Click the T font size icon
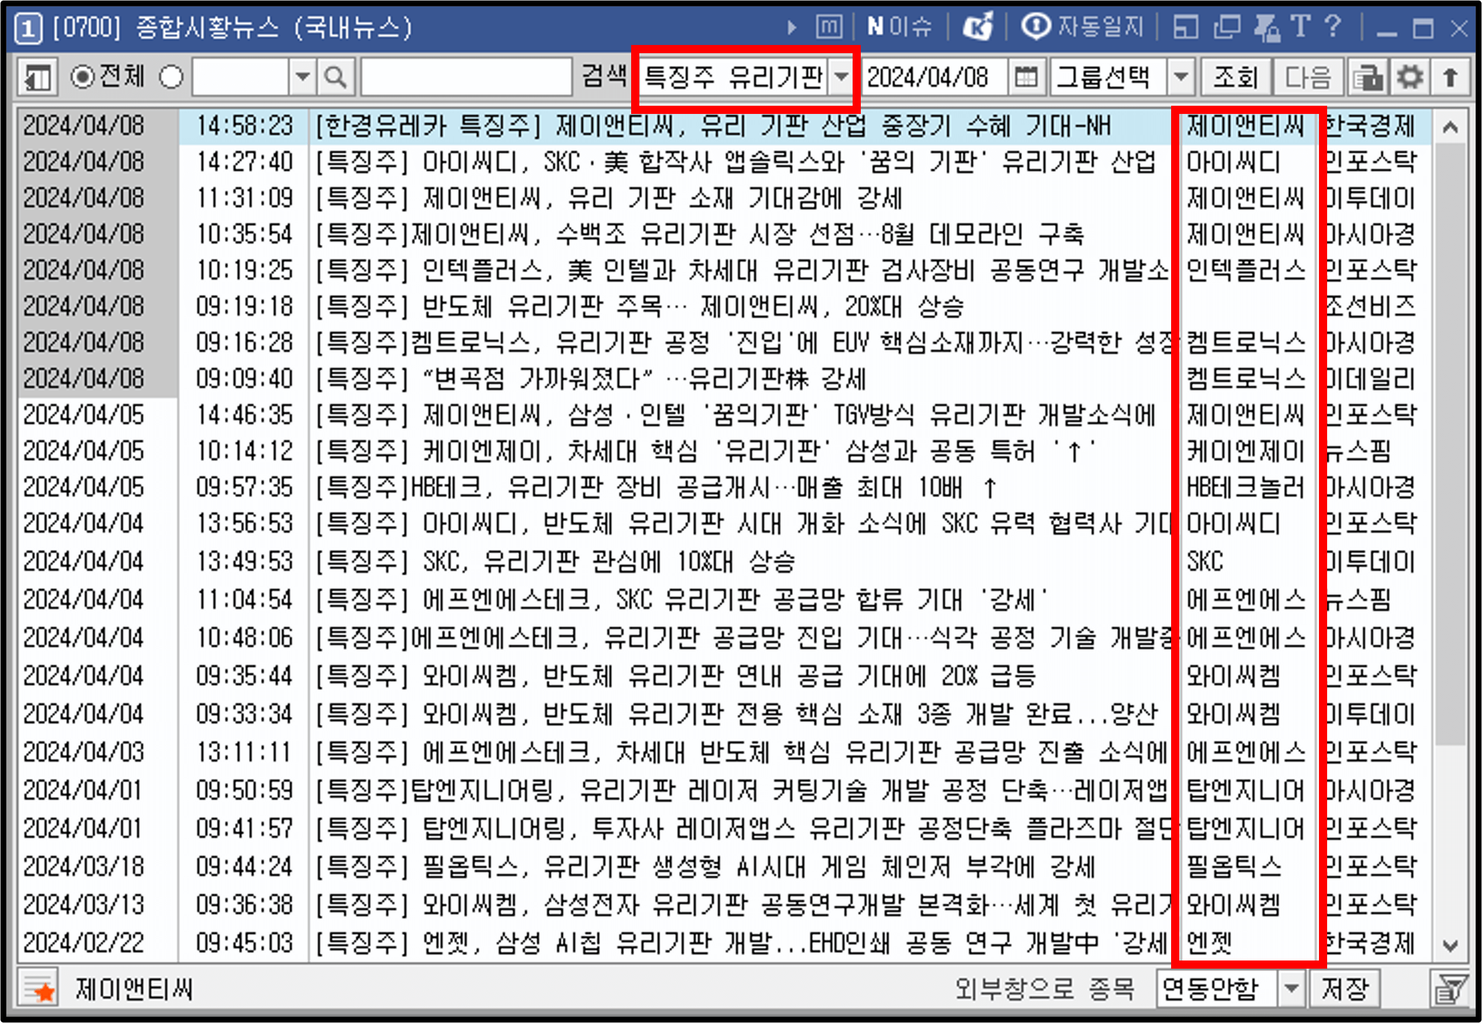Screen dimensions: 1482x1023 click(1301, 27)
